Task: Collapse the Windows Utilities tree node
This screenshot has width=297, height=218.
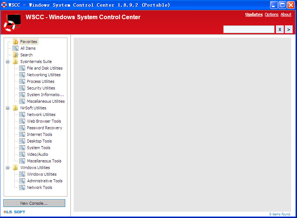Action: pos(8,168)
